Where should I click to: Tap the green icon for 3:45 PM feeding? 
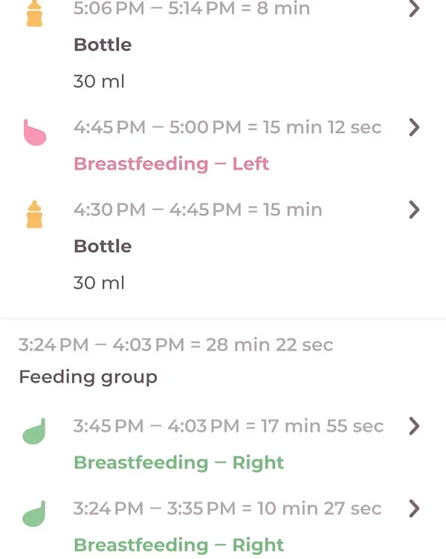(34, 431)
